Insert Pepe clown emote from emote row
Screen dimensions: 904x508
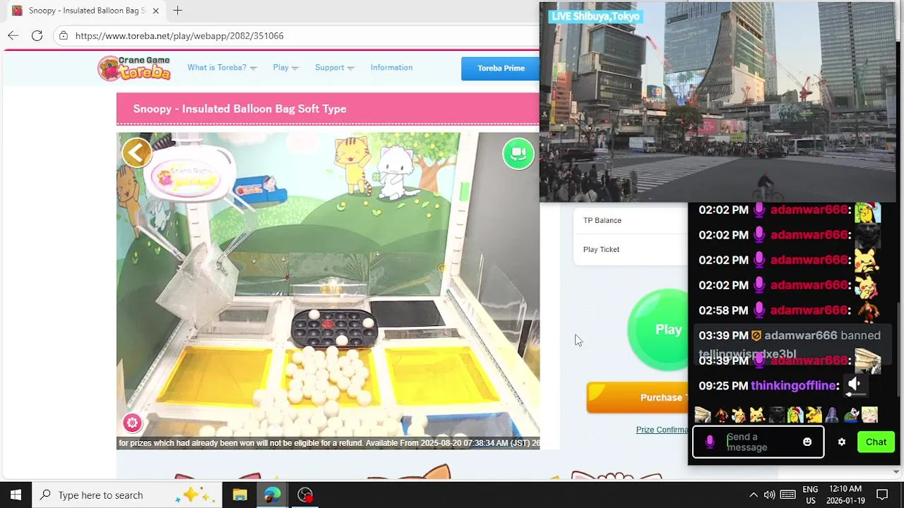point(851,415)
